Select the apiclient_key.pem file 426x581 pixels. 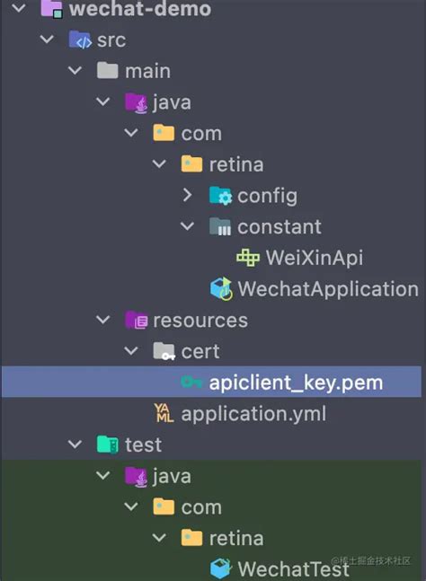[211, 382]
